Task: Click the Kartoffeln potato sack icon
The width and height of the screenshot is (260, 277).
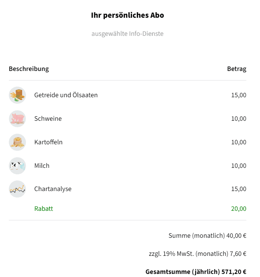Action: 17,142
